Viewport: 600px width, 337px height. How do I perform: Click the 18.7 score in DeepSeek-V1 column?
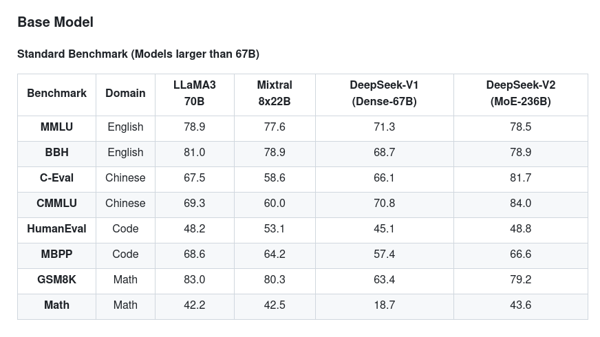tap(384, 305)
